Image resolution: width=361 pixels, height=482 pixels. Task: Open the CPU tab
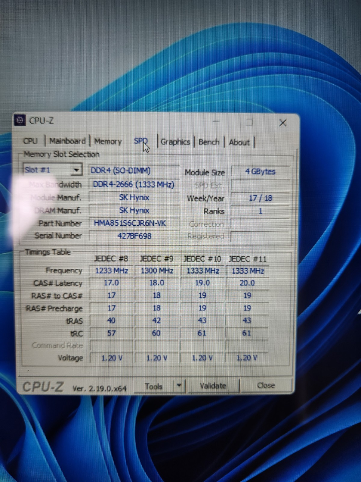tap(31, 141)
